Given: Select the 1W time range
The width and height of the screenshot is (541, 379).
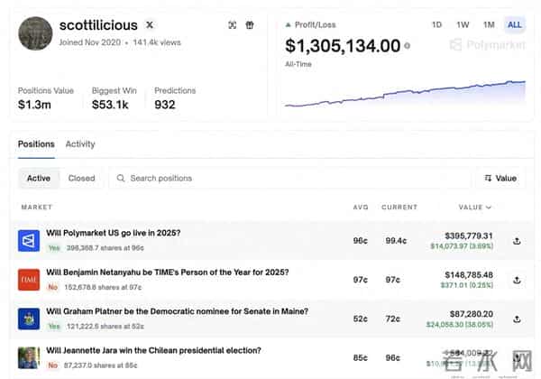Looking at the screenshot, I should 463,24.
